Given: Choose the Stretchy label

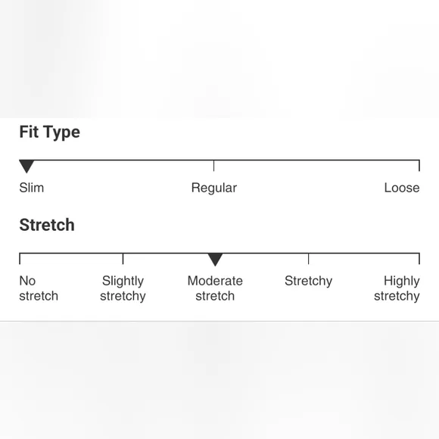Looking at the screenshot, I should [x=309, y=281].
